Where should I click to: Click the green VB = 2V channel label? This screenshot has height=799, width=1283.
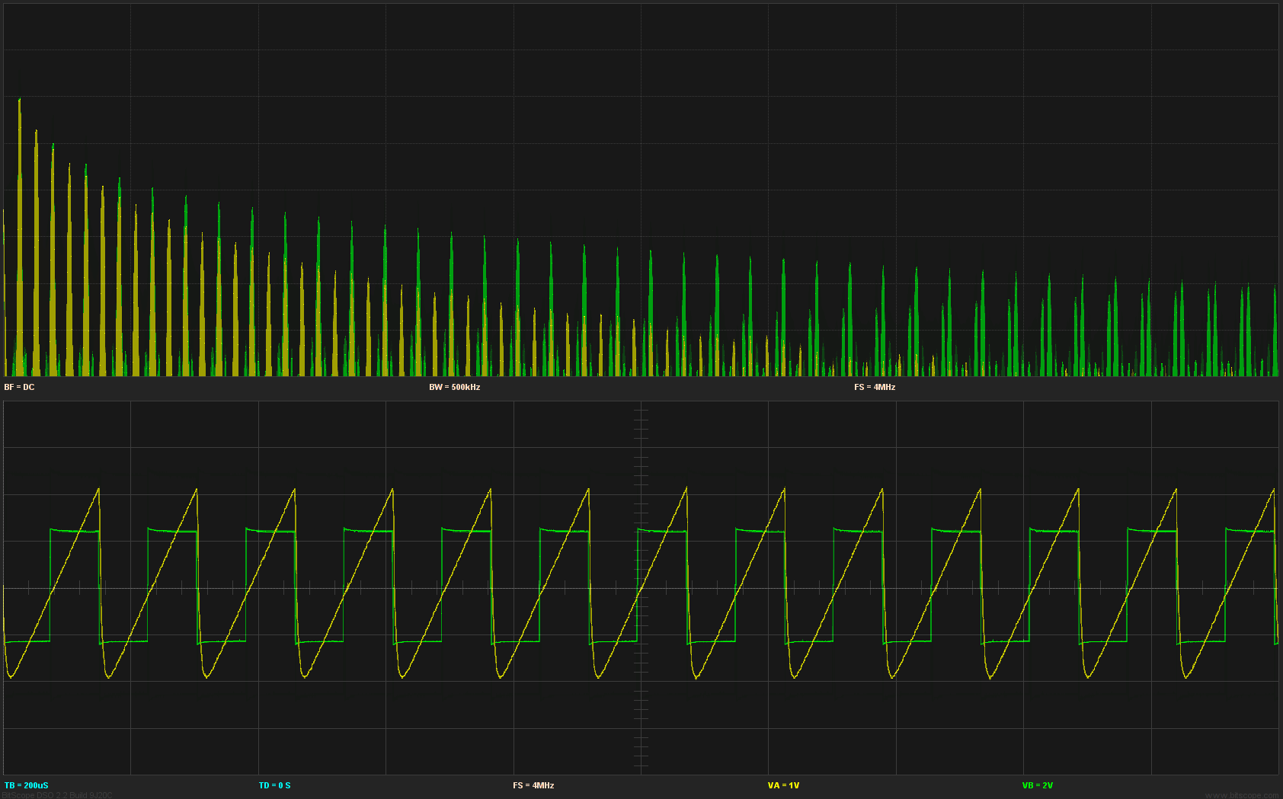(1037, 785)
